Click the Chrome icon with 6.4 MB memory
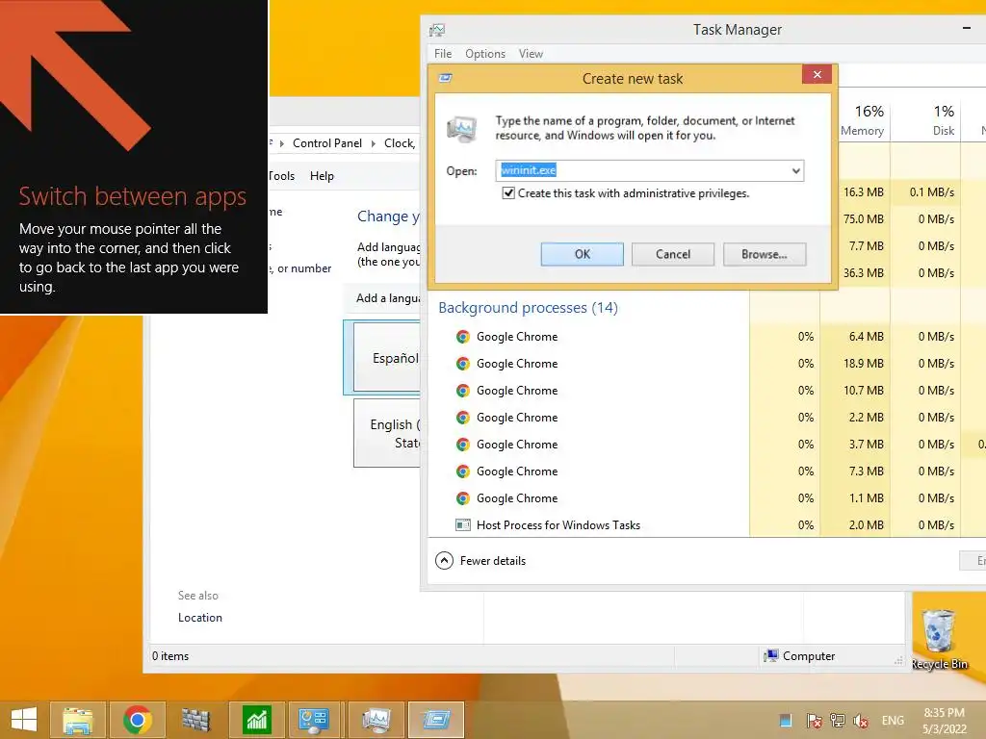 click(x=463, y=337)
